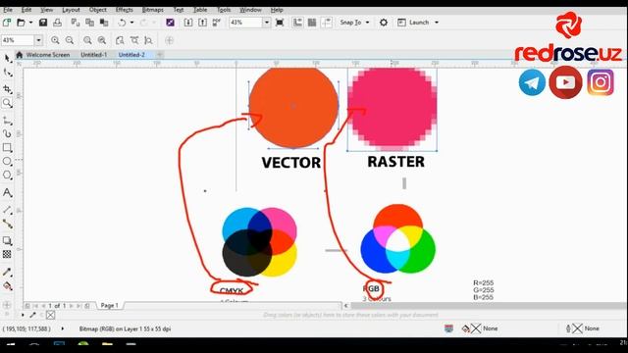Screen dimensions: 628x353
Task: Open the Table menu
Action: point(200,10)
